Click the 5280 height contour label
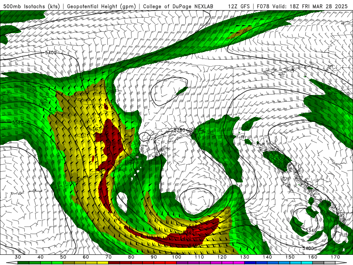The image size is (353, 265). (180, 130)
